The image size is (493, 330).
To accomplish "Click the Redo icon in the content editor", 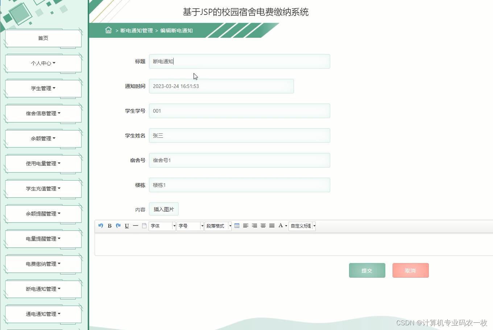I will point(118,226).
